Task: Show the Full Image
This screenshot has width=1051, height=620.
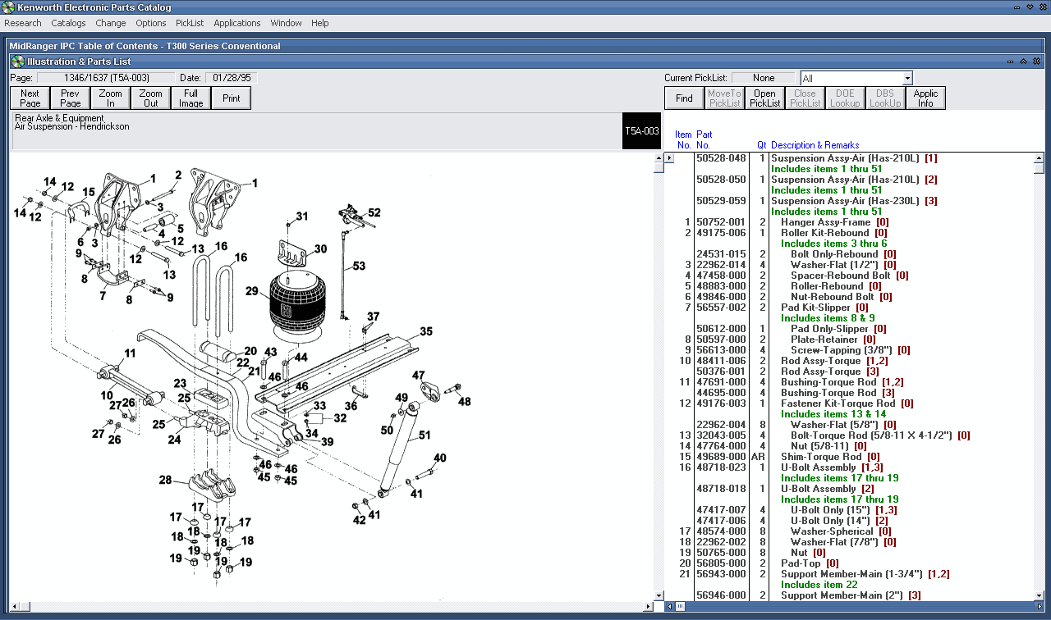Action: (190, 98)
